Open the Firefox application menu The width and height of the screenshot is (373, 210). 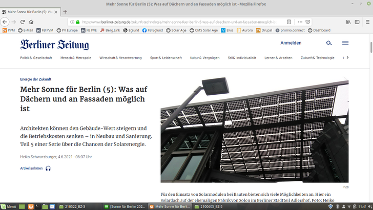tap(367, 22)
